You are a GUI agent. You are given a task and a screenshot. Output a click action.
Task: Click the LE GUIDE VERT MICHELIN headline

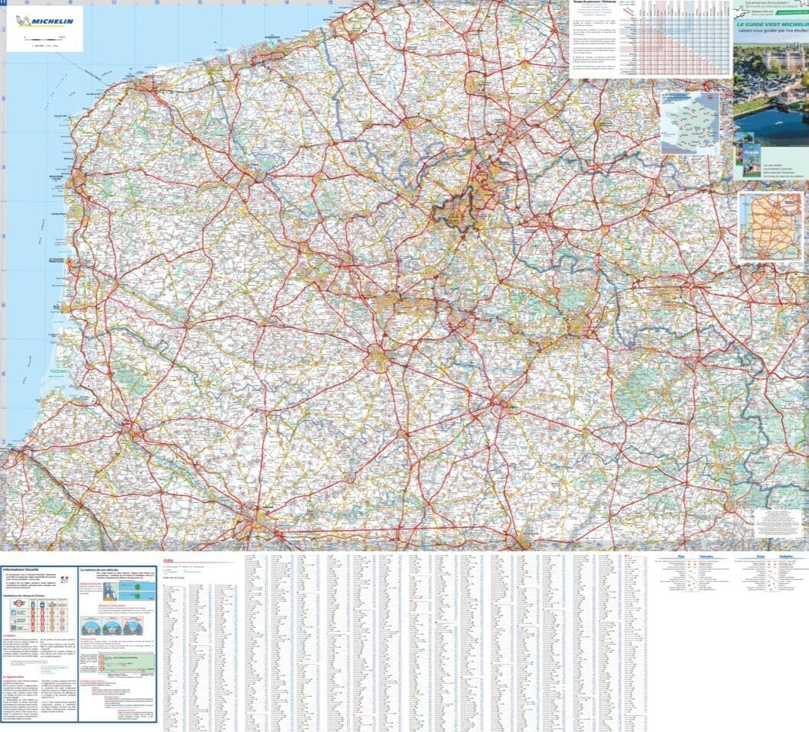pyautogui.click(x=771, y=25)
